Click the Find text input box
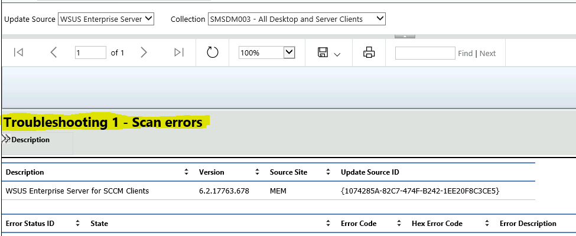The image size is (576, 236). click(425, 53)
